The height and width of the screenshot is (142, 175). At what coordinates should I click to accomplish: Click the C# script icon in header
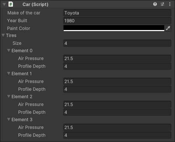11,4
